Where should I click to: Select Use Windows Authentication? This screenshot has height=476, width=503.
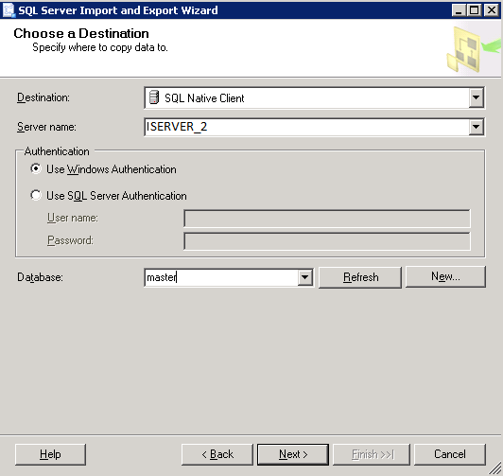[36, 168]
